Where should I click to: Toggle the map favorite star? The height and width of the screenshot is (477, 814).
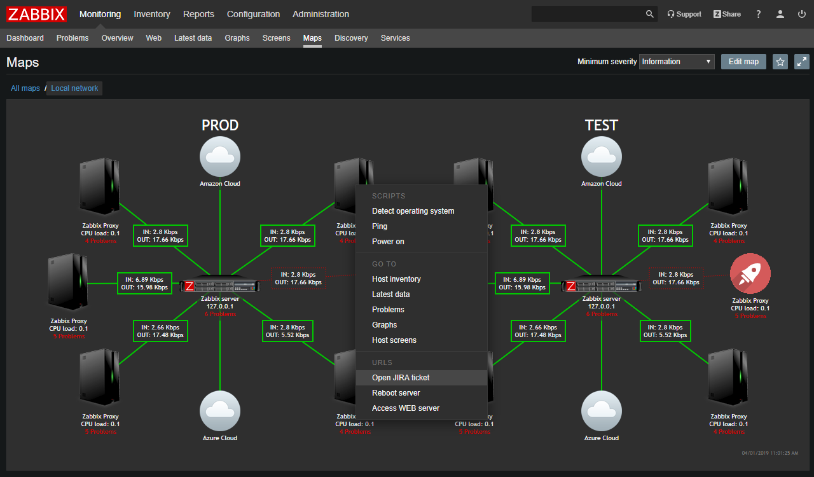780,61
